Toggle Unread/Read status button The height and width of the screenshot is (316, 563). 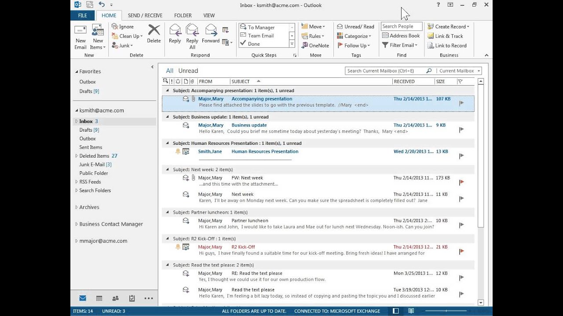coord(355,27)
